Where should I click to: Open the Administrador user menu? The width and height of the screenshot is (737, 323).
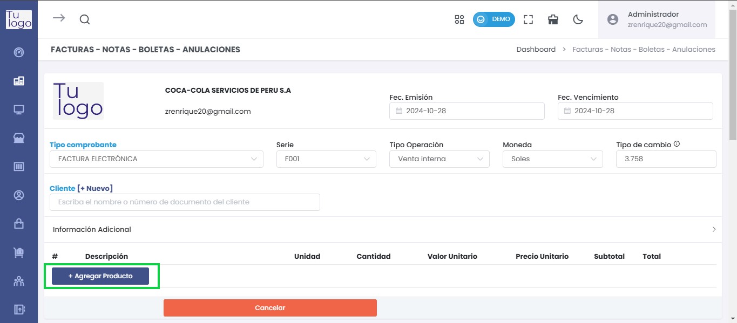pyautogui.click(x=657, y=19)
